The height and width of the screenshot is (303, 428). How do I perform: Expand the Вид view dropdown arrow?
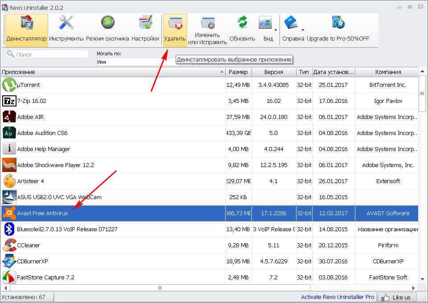pyautogui.click(x=276, y=30)
